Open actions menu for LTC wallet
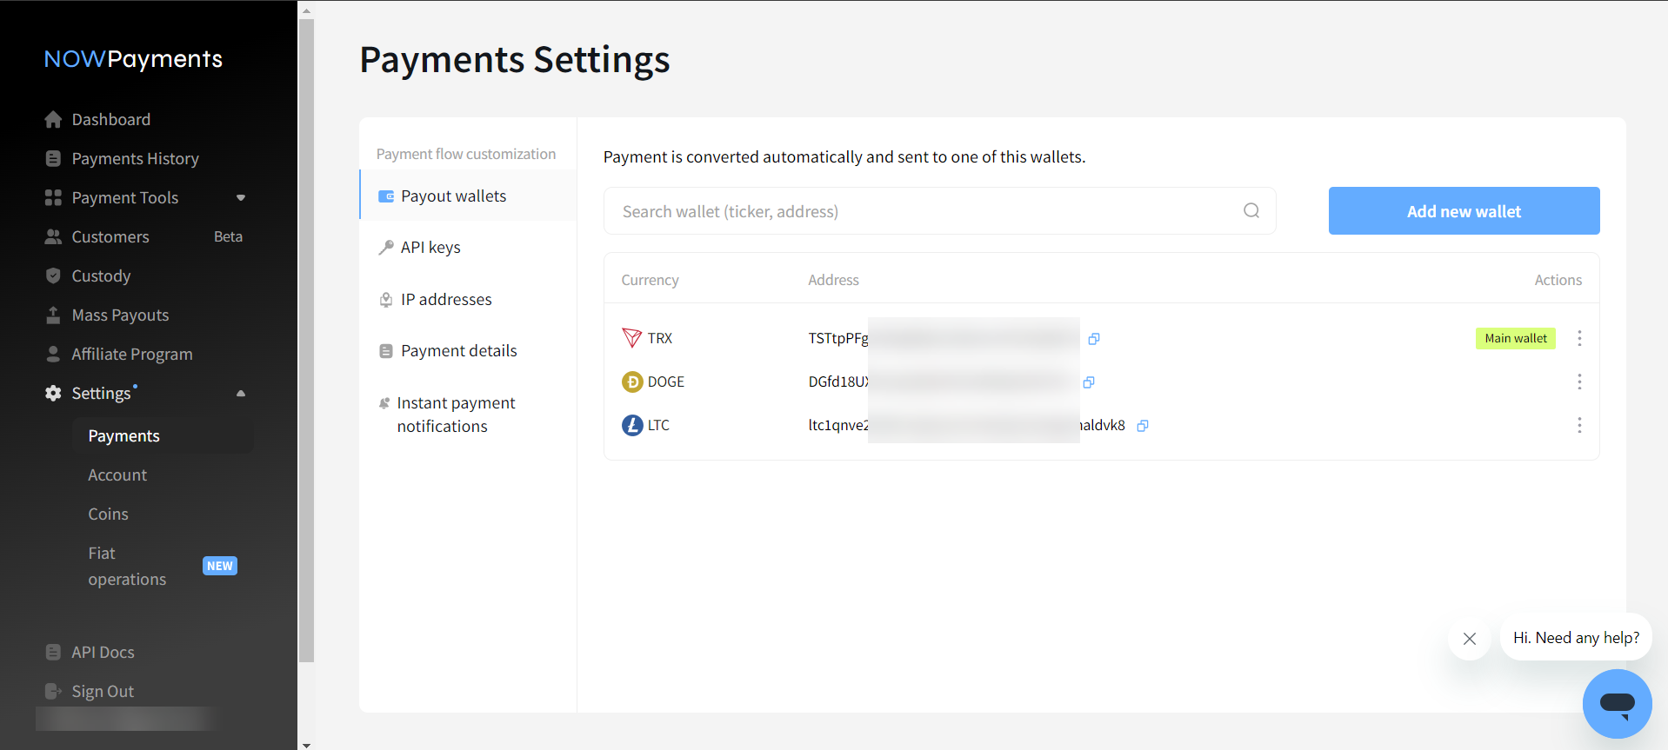Viewport: 1668px width, 750px height. (x=1579, y=425)
